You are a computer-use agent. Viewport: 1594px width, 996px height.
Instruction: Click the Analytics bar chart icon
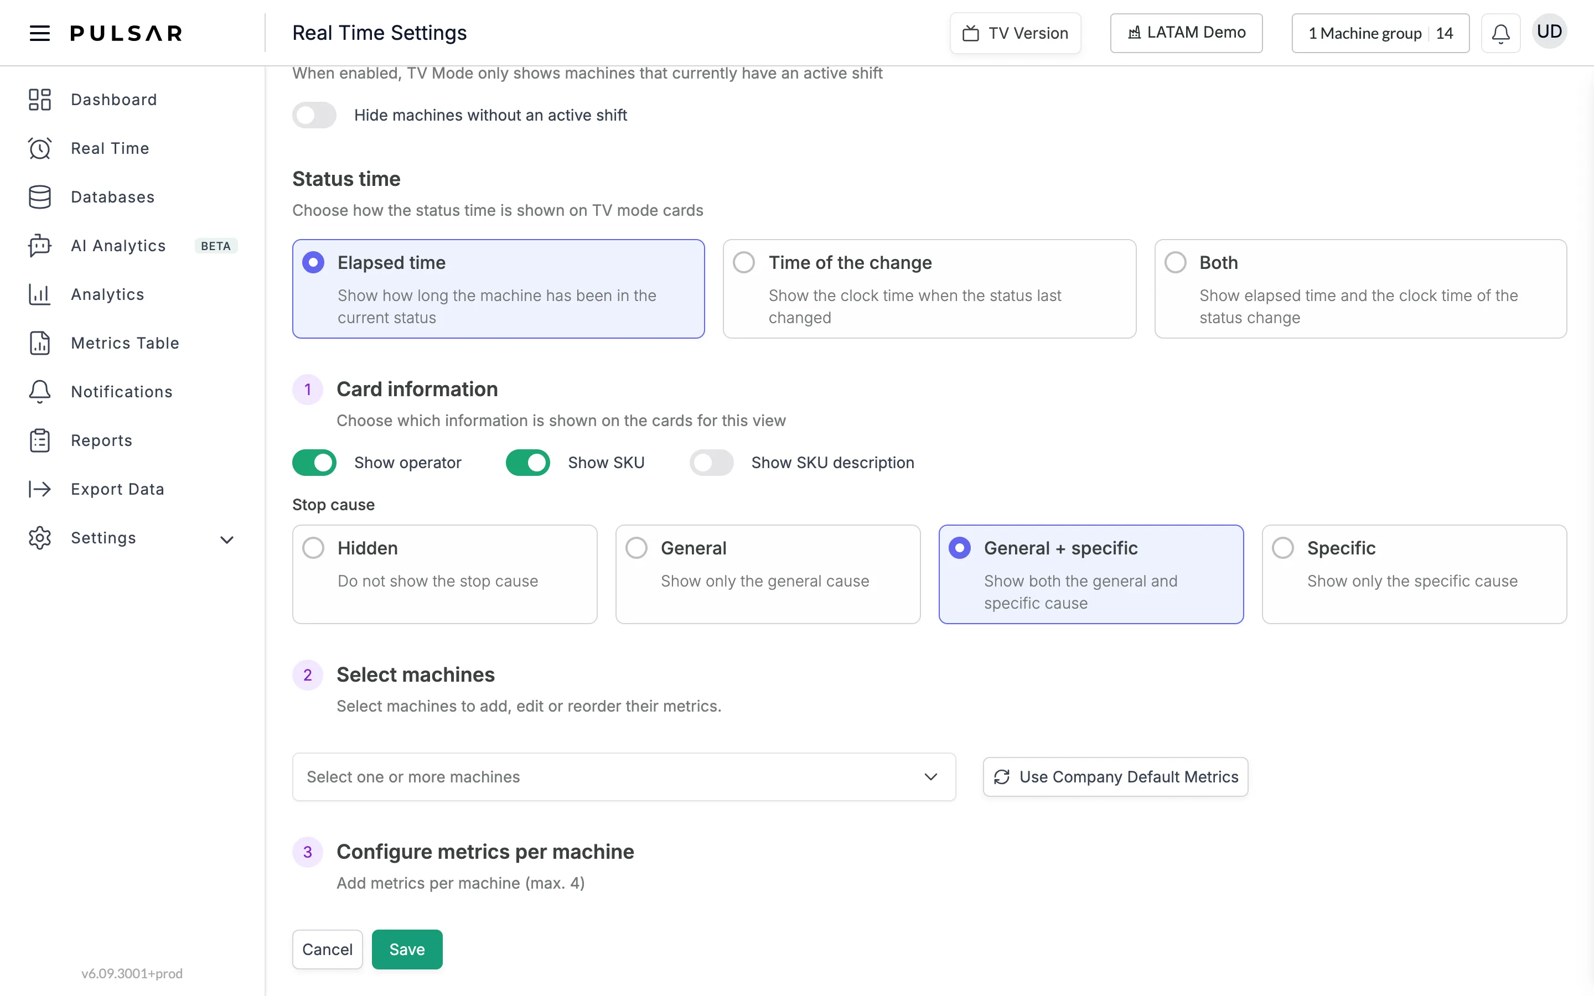click(39, 294)
